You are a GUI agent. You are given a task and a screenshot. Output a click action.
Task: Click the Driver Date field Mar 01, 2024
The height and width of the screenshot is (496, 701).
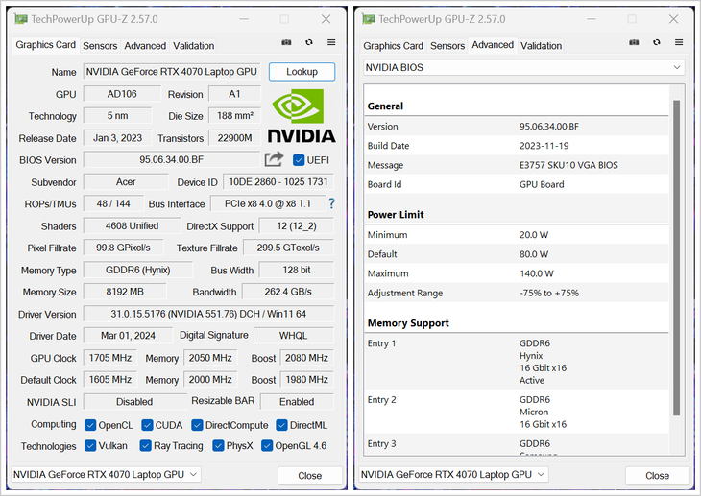128,336
